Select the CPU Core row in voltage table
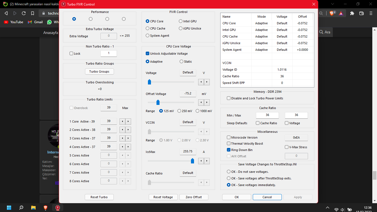The image size is (377, 212). click(229, 23)
